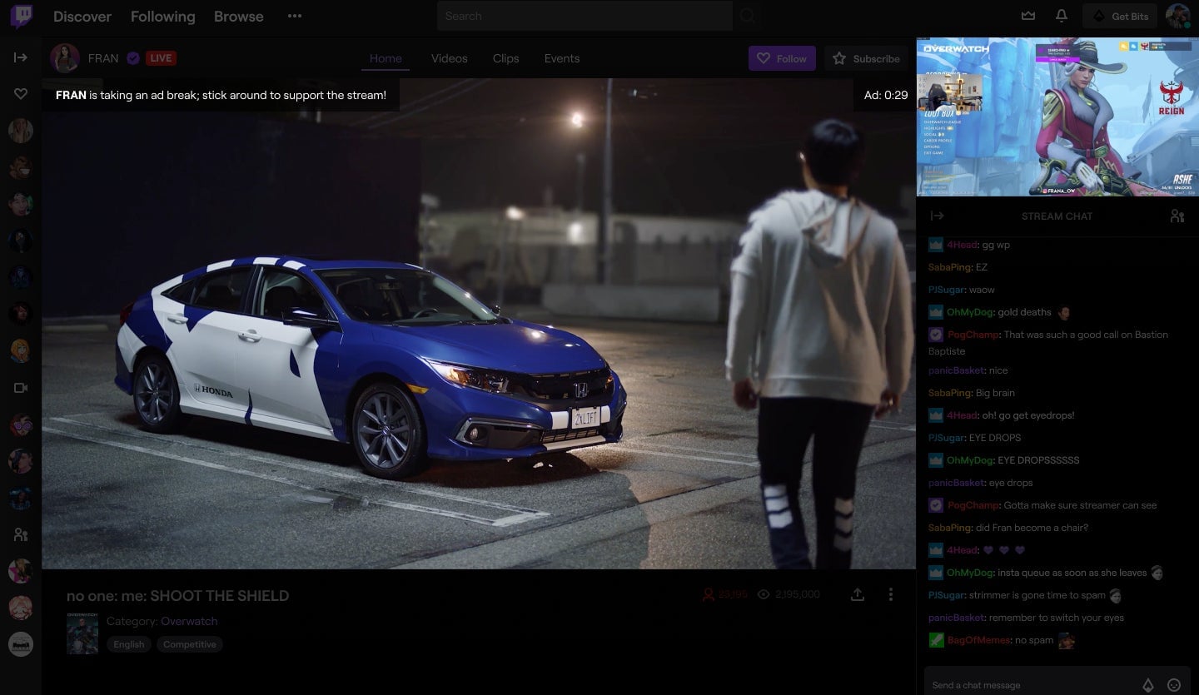The height and width of the screenshot is (695, 1199).
Task: Switch to the Videos tab
Action: click(x=449, y=58)
